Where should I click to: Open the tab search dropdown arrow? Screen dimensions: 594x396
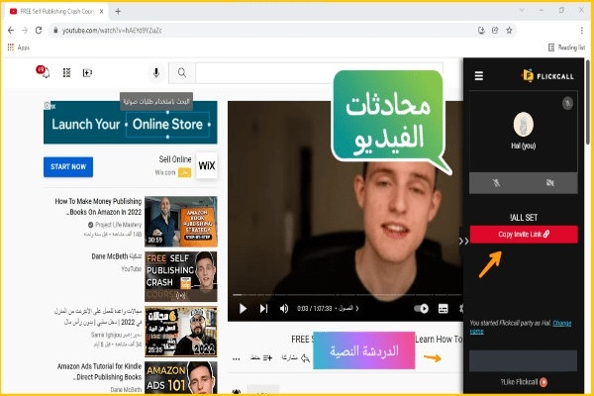(522, 10)
